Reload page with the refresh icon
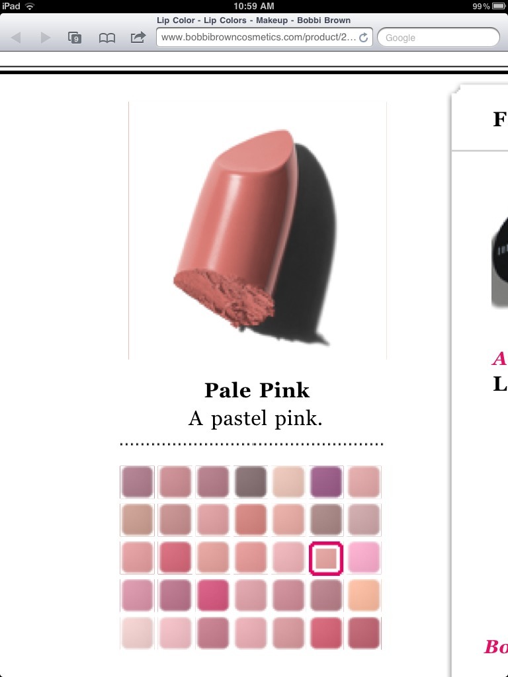 [364, 38]
